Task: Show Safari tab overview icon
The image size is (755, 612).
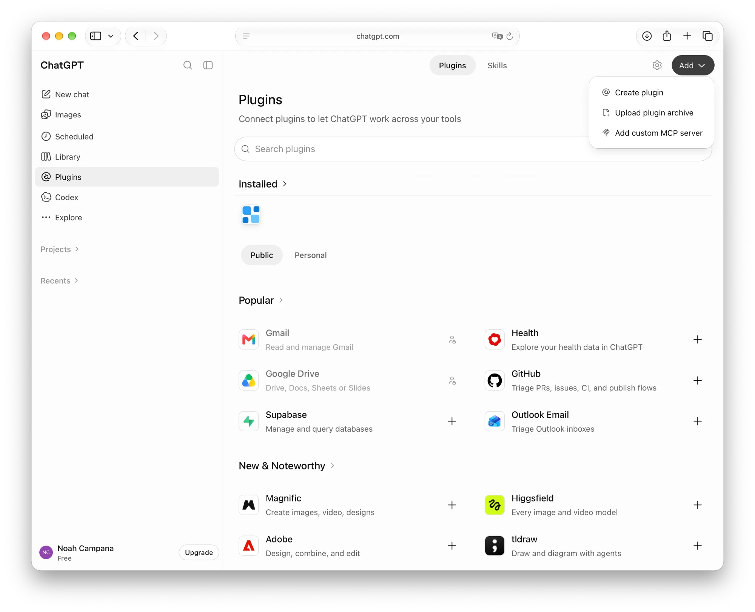Action: coord(707,36)
